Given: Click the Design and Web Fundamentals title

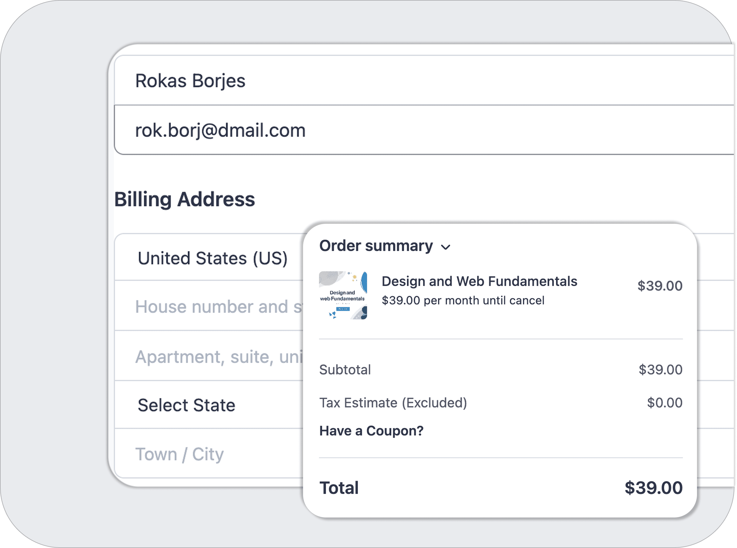Looking at the screenshot, I should click(479, 281).
